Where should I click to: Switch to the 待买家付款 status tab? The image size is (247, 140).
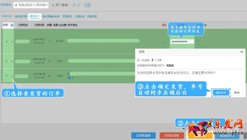click(21, 16)
